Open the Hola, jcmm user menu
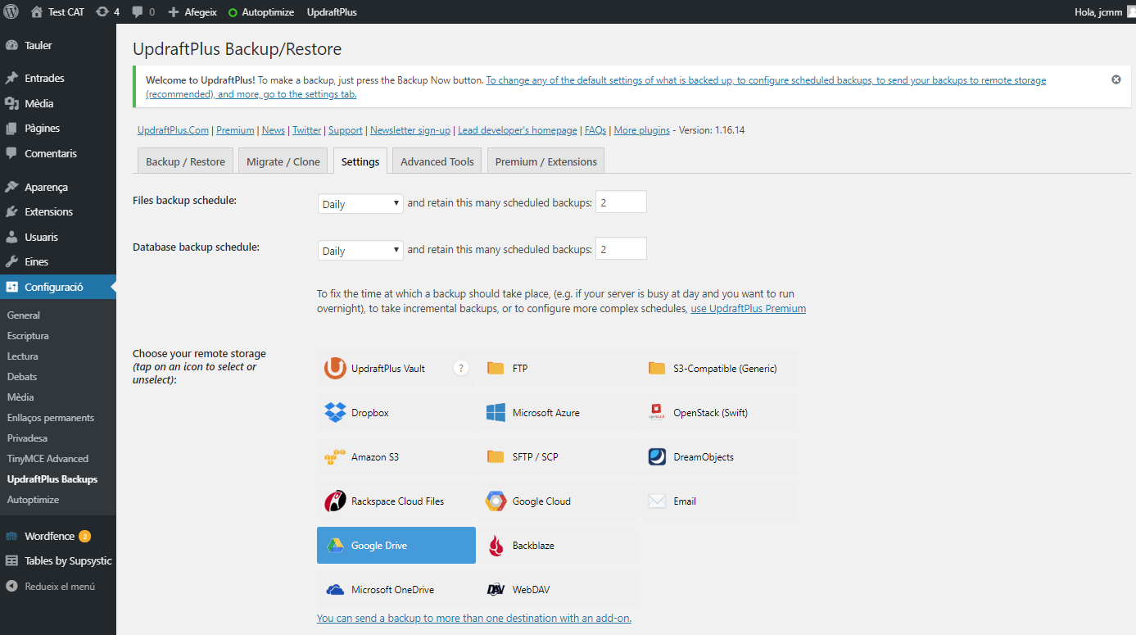1136x635 pixels. [1104, 12]
